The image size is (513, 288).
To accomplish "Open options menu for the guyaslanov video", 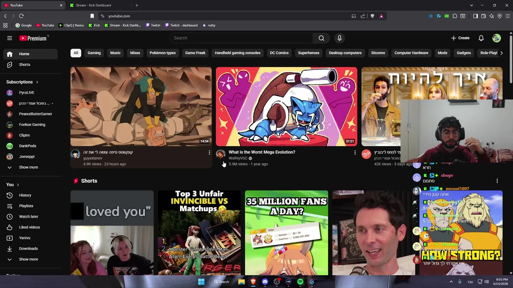I will [x=209, y=152].
